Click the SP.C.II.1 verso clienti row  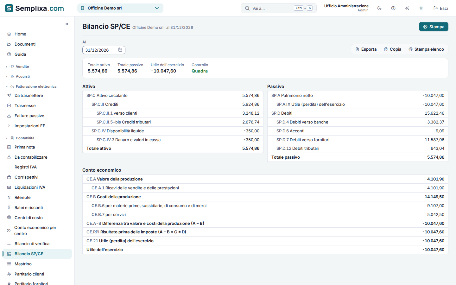click(x=173, y=113)
